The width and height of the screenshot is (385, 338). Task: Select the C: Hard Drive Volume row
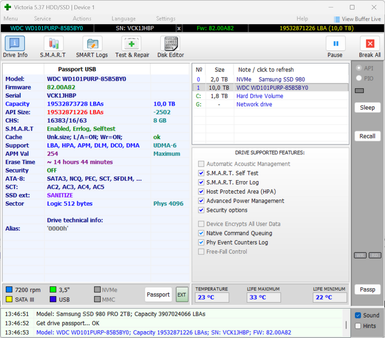click(x=270, y=96)
